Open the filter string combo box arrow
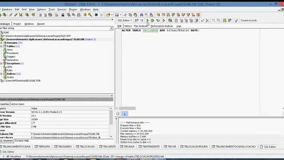Viewport: 284px width, 160px height. [x=111, y=28]
